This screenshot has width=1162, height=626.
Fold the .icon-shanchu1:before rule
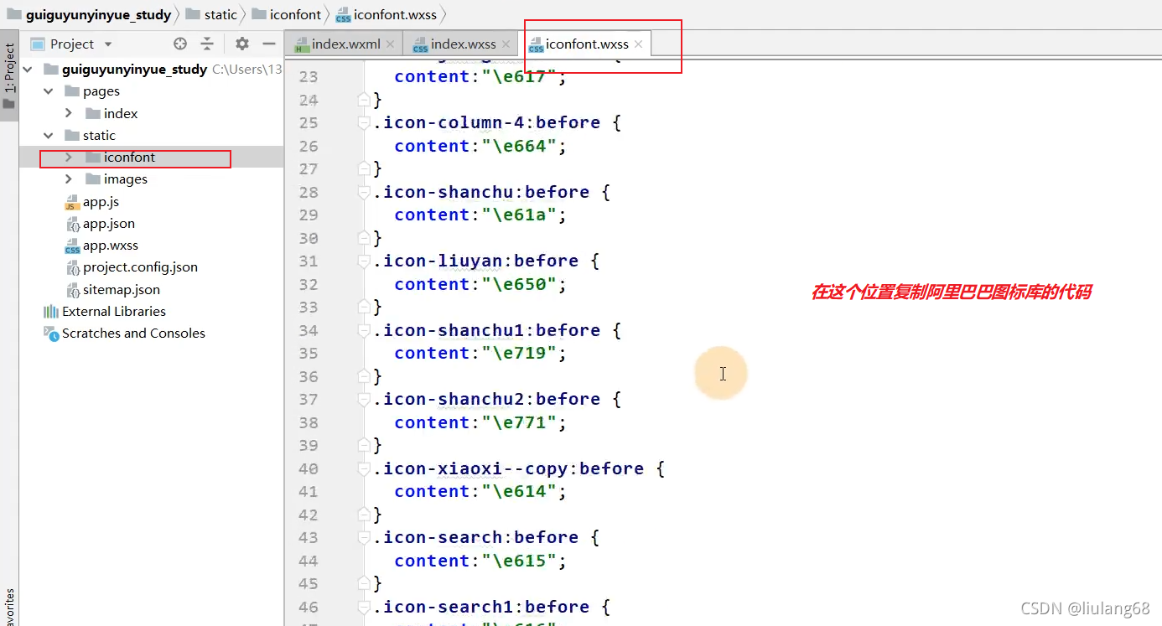tap(364, 331)
